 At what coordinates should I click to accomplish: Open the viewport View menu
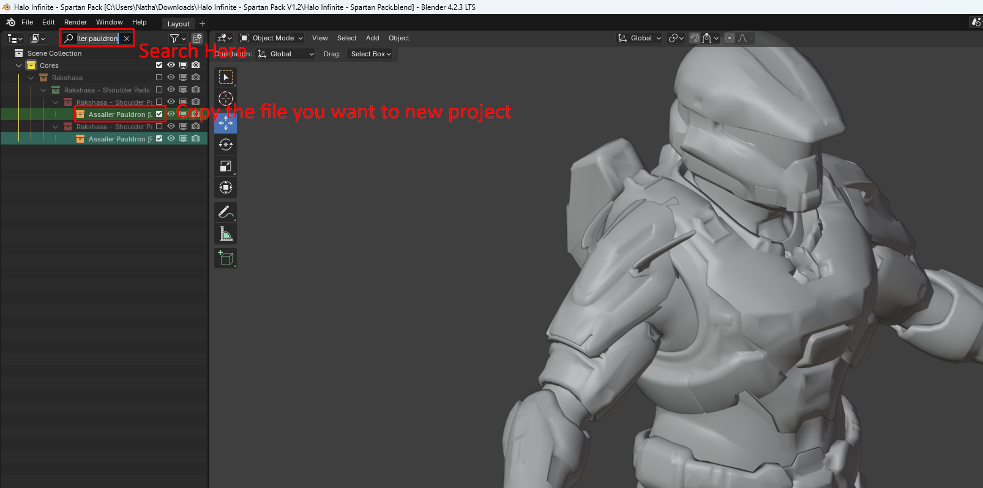coord(320,38)
